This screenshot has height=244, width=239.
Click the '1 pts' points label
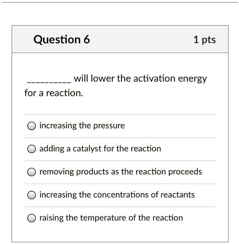204,39
